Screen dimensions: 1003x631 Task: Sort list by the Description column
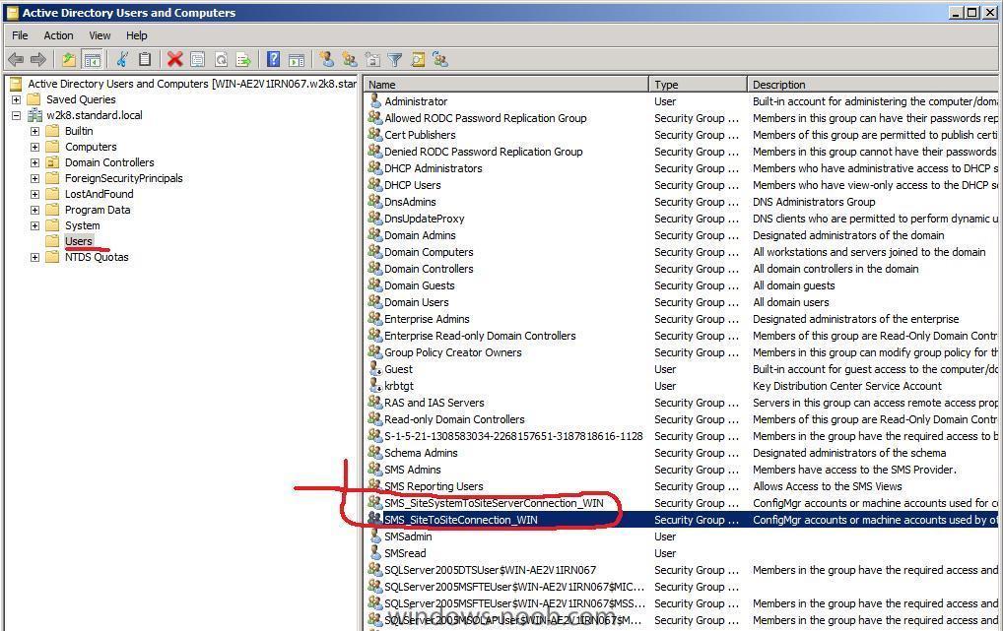click(873, 85)
